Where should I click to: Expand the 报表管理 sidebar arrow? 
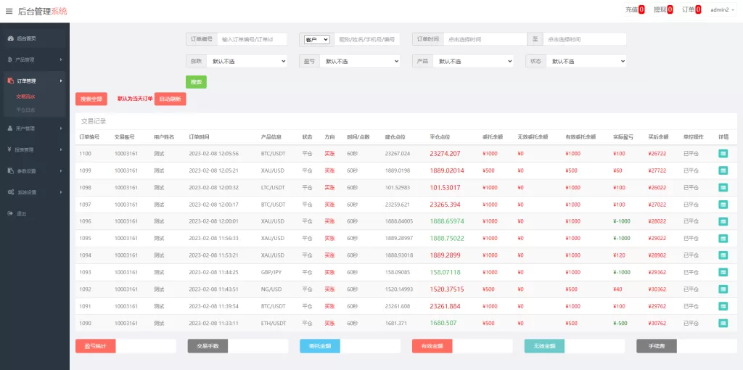(x=61, y=149)
